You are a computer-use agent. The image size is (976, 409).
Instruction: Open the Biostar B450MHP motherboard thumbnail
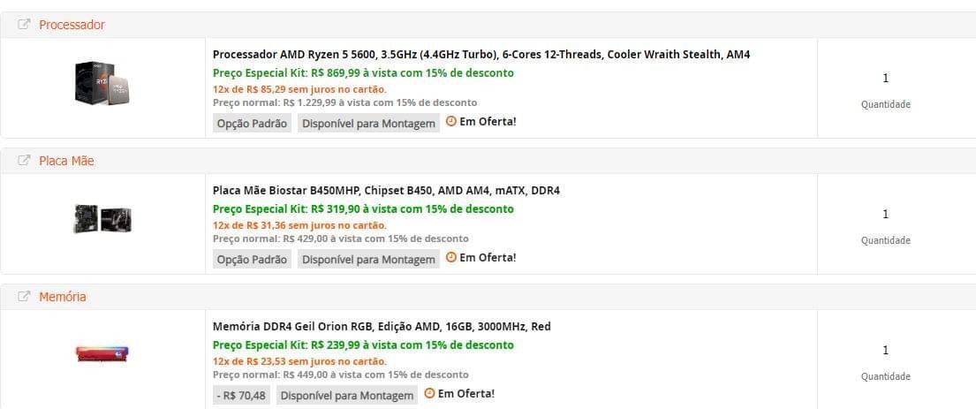(102, 218)
